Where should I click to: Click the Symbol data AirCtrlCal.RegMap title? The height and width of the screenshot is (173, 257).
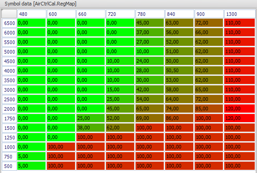click(40, 4)
